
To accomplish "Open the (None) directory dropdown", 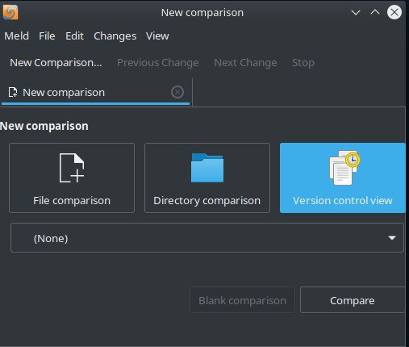I will (x=207, y=238).
